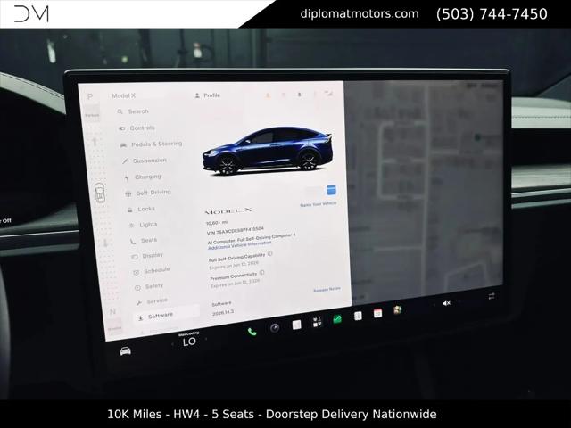Open the Profile selector
The image size is (571, 428).
click(207, 95)
